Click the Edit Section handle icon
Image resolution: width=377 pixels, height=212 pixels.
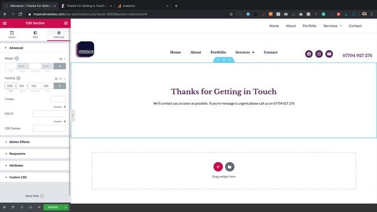coord(224,59)
